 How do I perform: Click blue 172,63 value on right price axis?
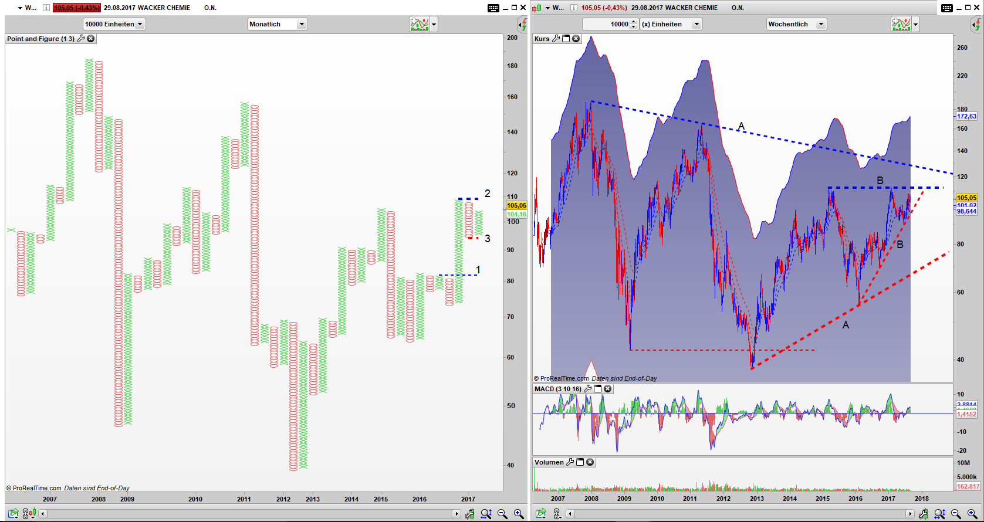click(966, 116)
